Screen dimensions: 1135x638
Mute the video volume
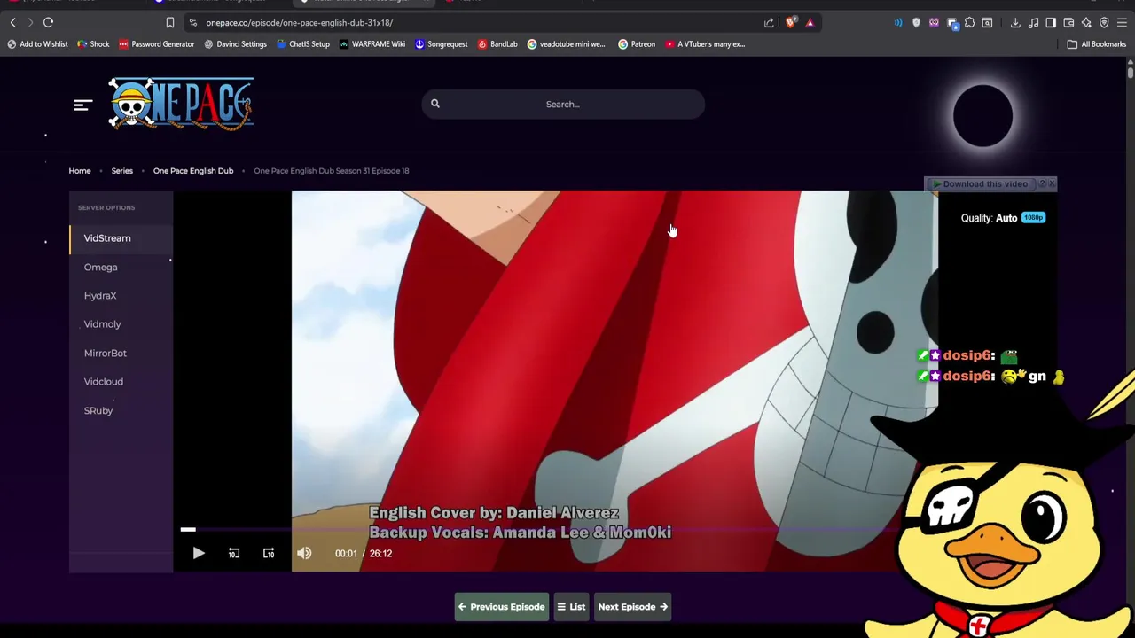click(x=304, y=553)
